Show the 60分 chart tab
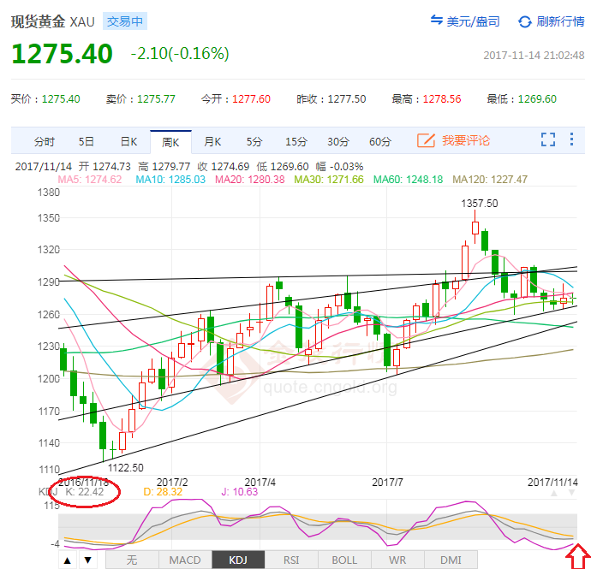597x569 pixels. [x=380, y=141]
